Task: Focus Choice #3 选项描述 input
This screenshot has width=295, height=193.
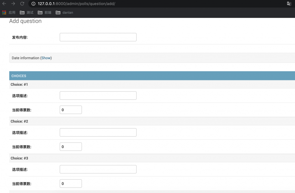Action: click(98, 169)
